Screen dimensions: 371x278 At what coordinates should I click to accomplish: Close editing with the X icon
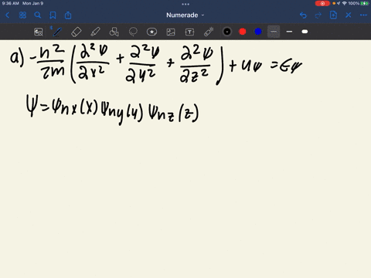point(349,15)
